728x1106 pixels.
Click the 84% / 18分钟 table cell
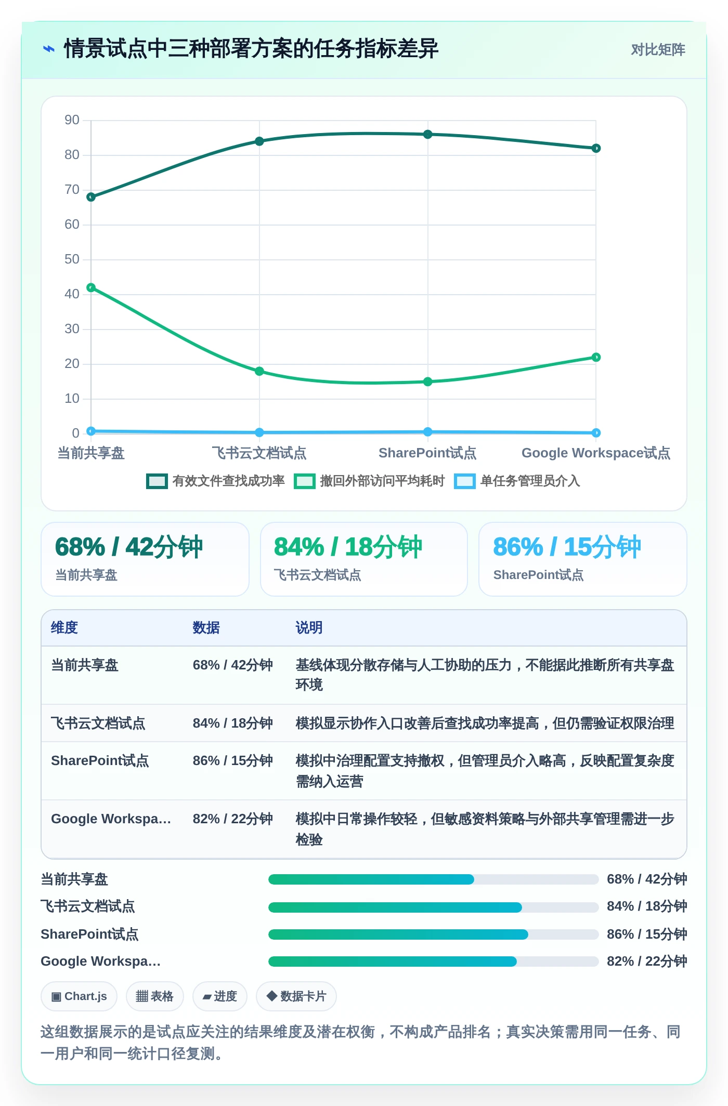pyautogui.click(x=233, y=723)
